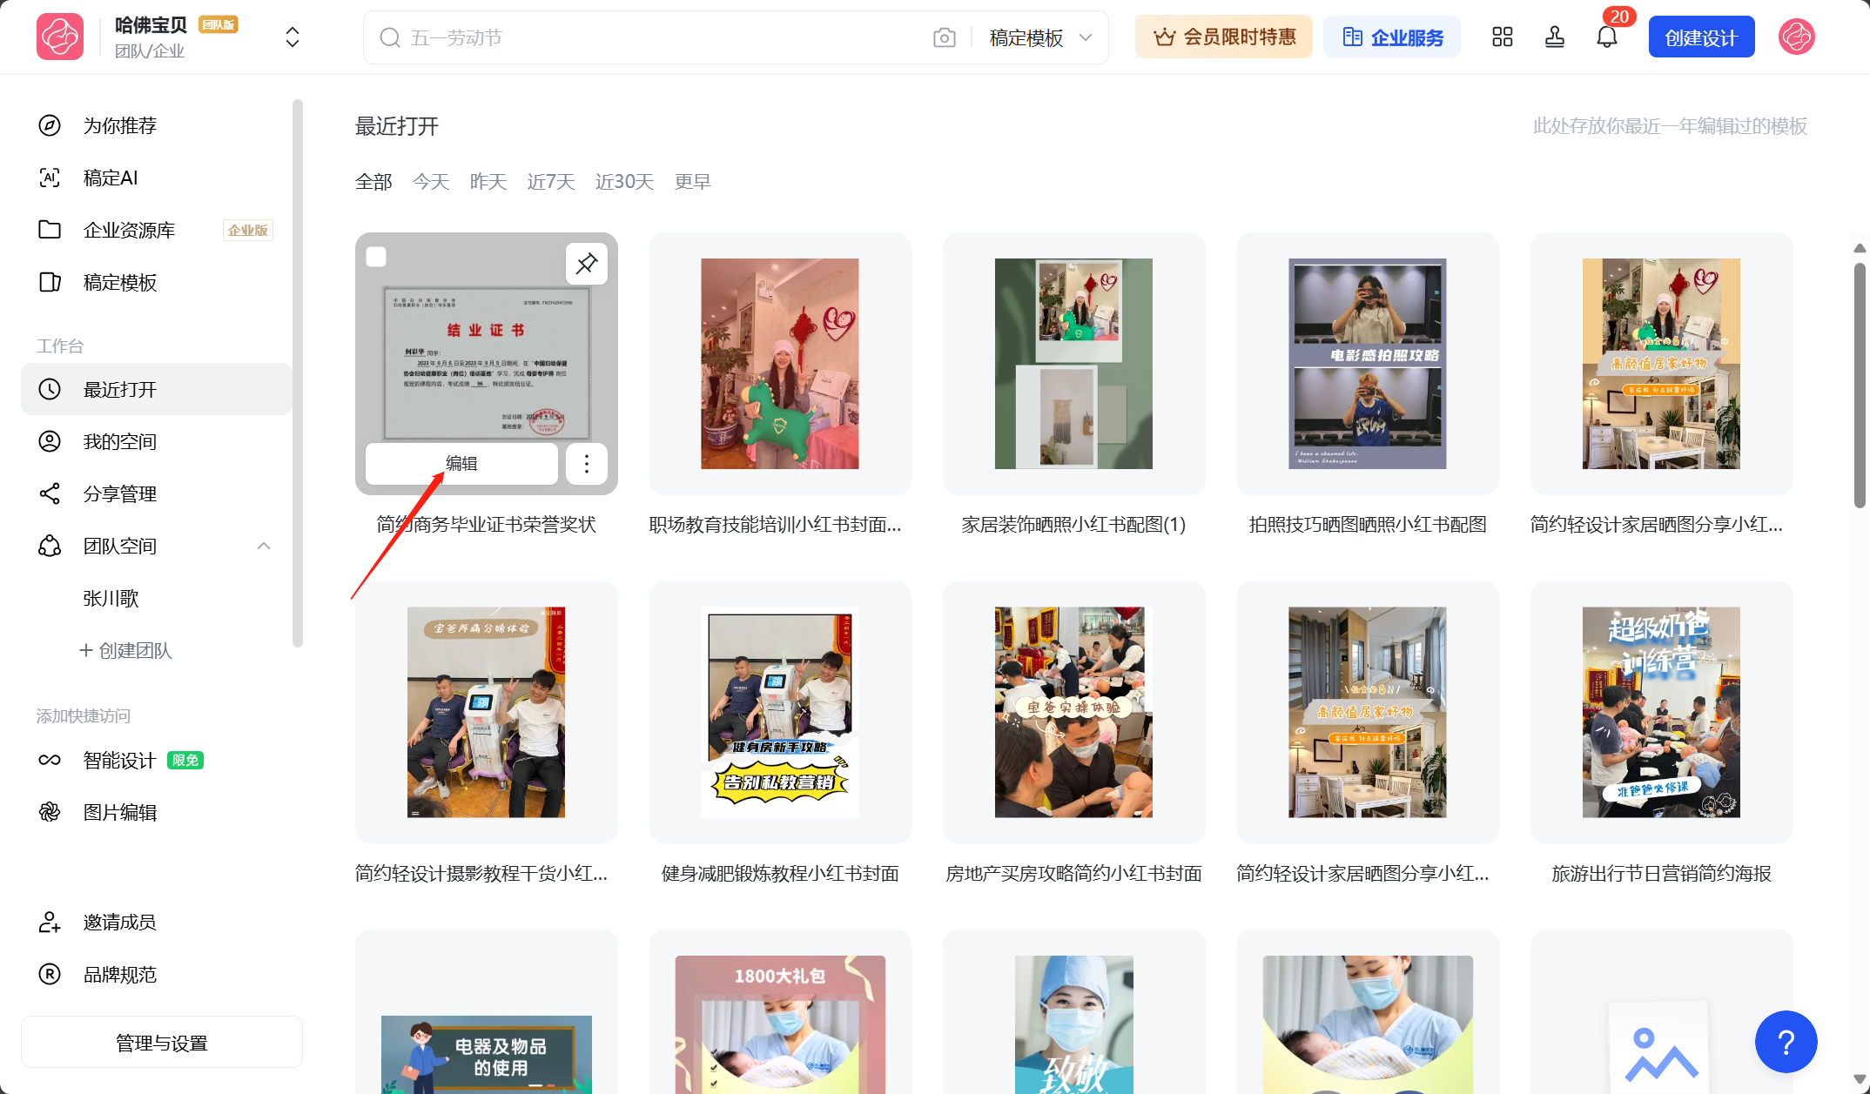Select the 今天 filter tab

point(431,181)
